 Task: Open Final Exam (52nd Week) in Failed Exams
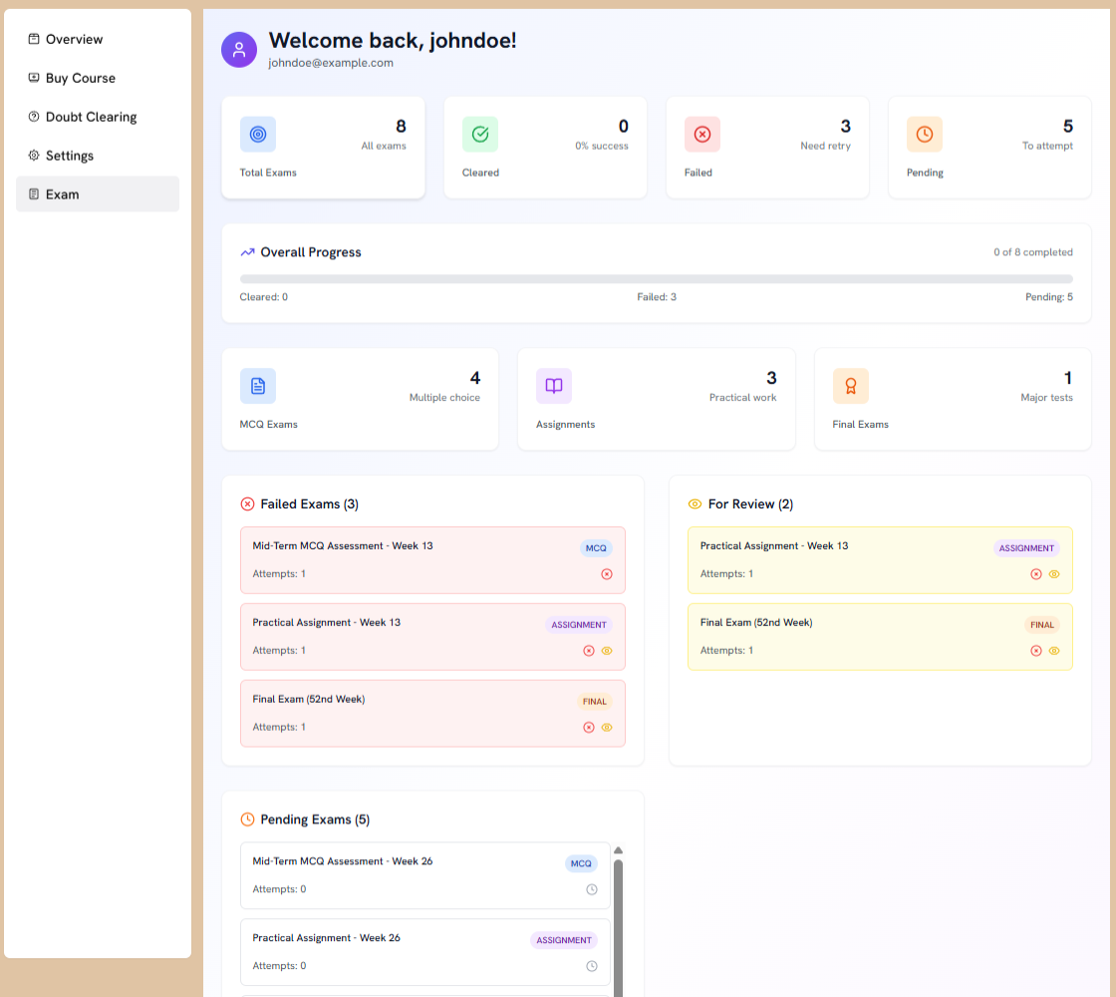pos(432,714)
